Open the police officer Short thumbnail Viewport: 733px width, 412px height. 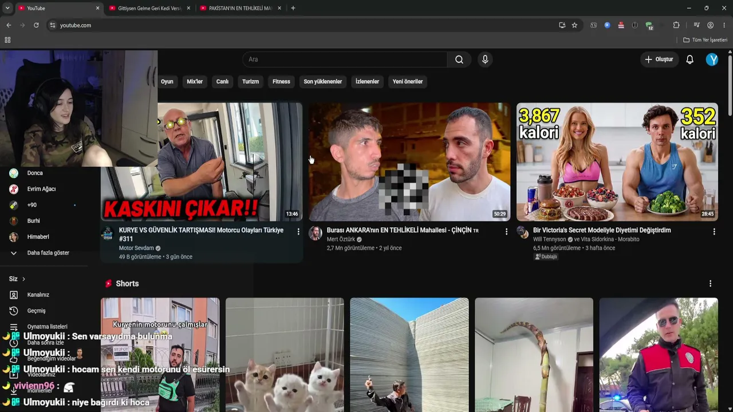(659, 355)
